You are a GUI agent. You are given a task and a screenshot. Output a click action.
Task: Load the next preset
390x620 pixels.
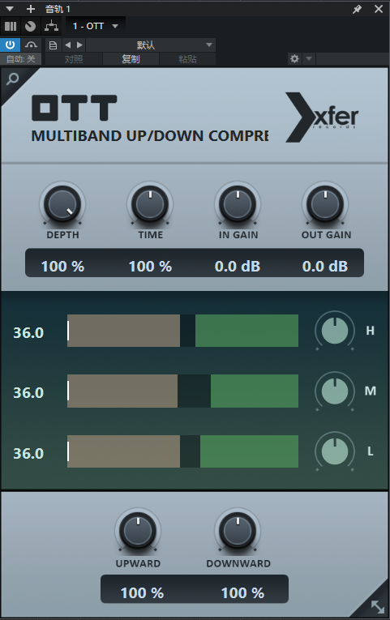[80, 45]
